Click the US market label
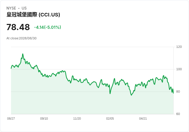 point(24,8)
